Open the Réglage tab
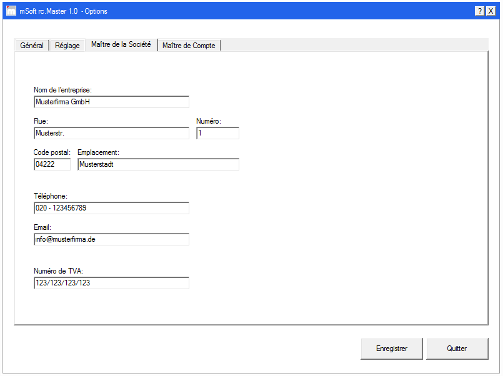 [67, 45]
